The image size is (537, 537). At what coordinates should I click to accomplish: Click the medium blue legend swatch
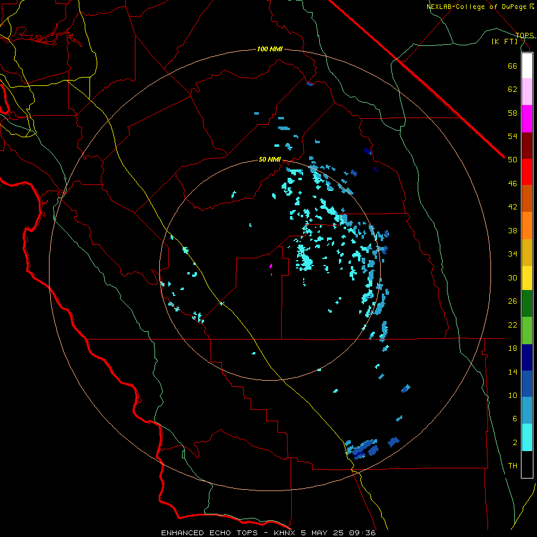pyautogui.click(x=527, y=384)
